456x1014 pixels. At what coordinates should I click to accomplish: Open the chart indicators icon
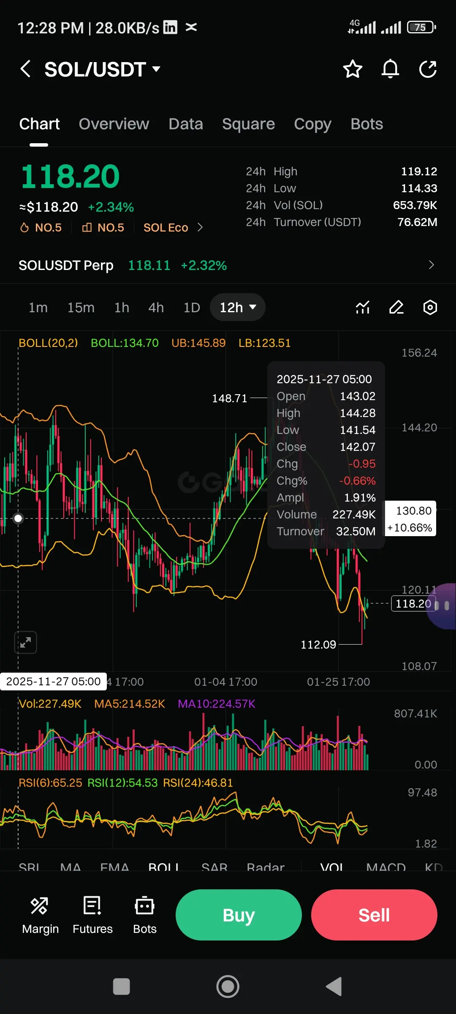363,307
